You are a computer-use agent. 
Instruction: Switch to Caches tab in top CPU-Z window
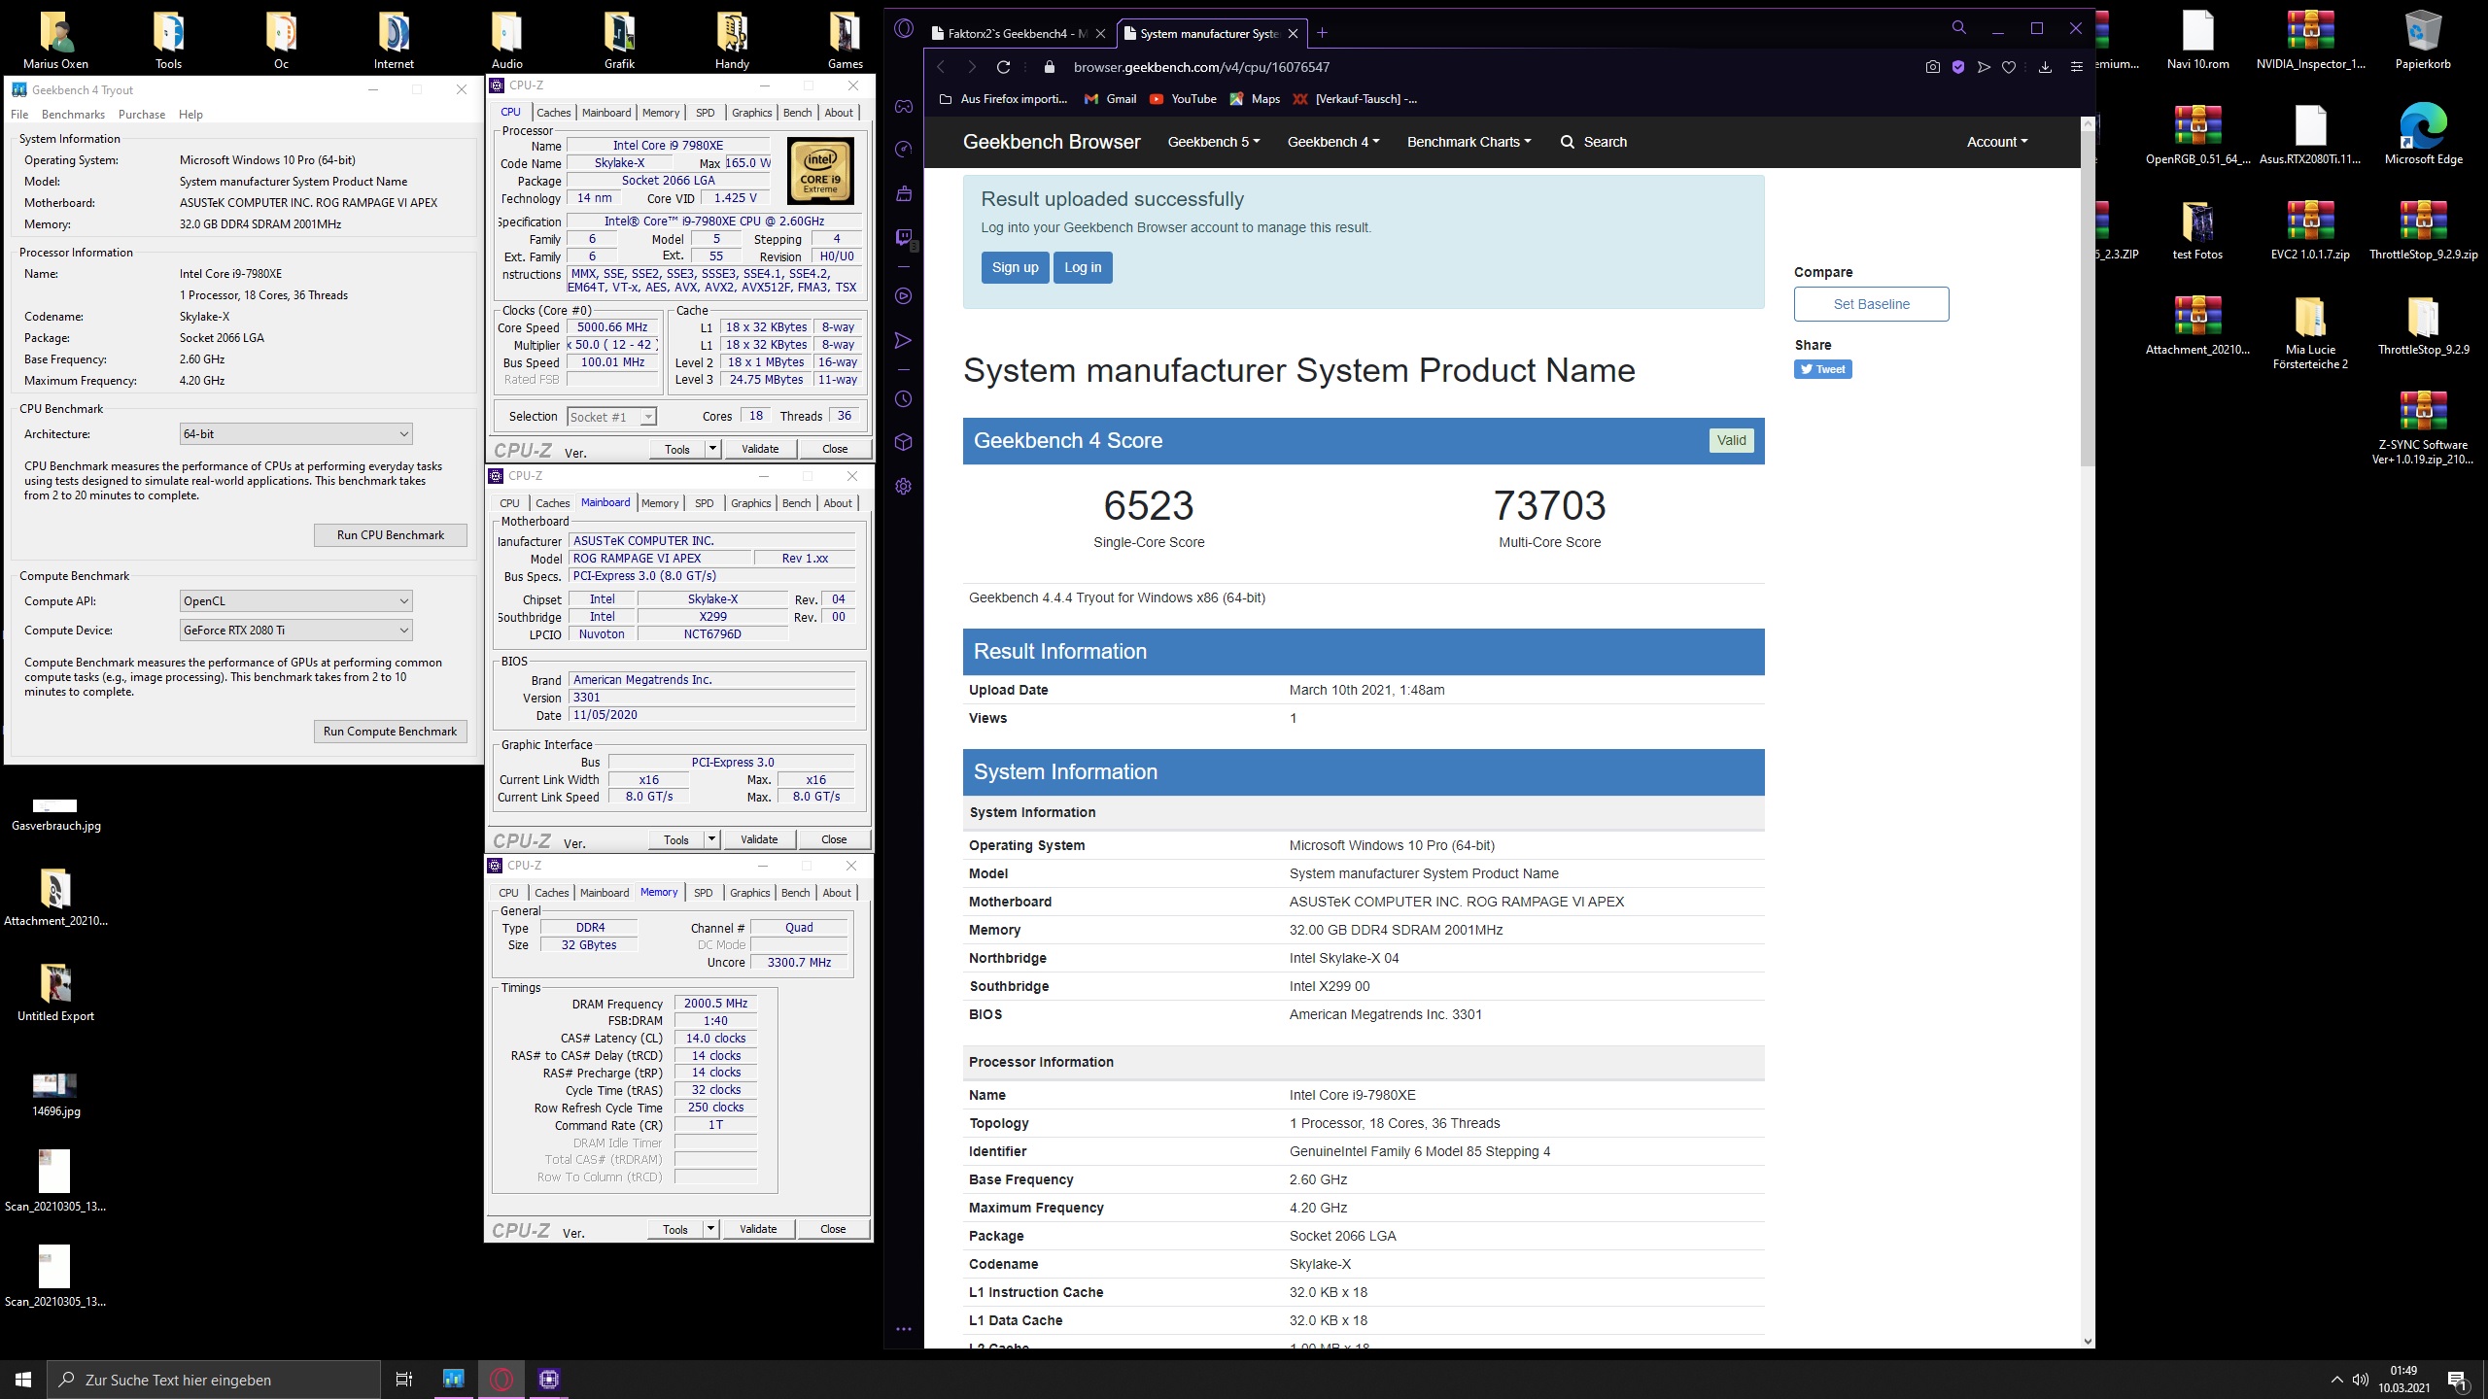coord(554,113)
